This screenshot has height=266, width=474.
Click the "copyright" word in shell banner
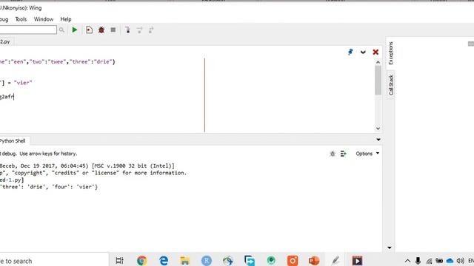[30, 173]
